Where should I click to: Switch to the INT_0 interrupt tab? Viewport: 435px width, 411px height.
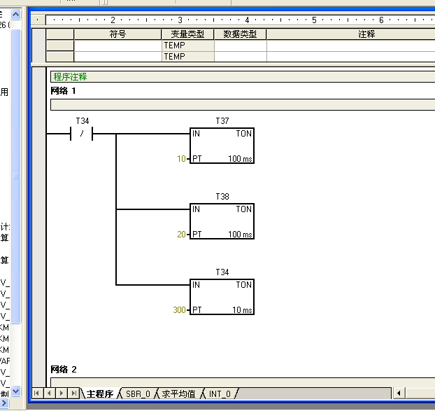[220, 393]
